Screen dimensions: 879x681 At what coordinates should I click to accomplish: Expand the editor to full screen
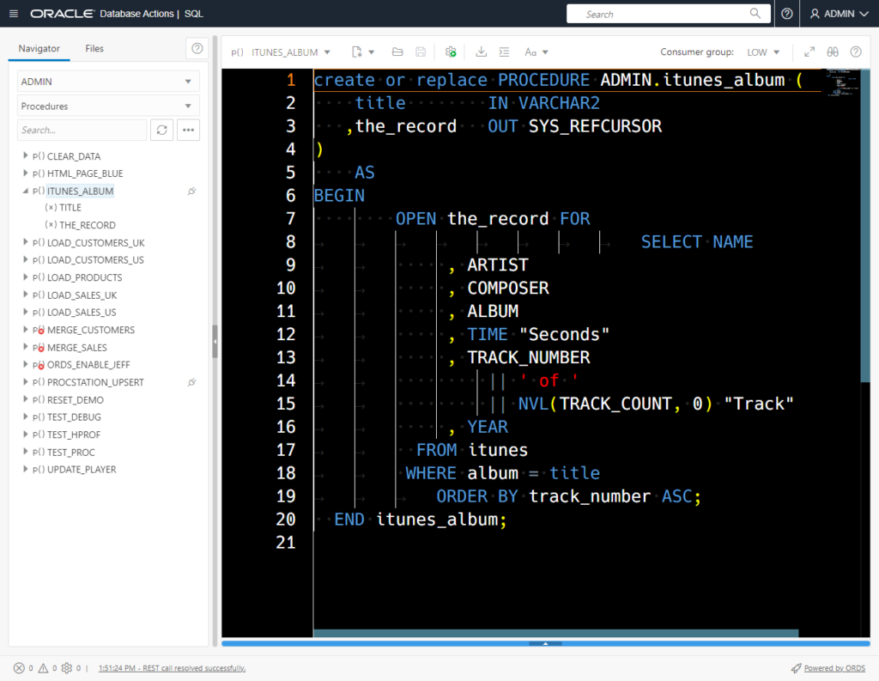pos(809,52)
